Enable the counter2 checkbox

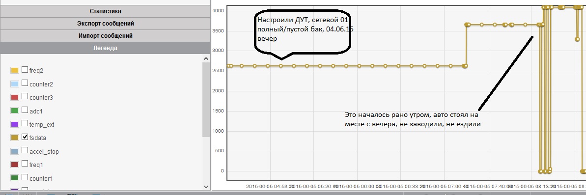(x=25, y=83)
